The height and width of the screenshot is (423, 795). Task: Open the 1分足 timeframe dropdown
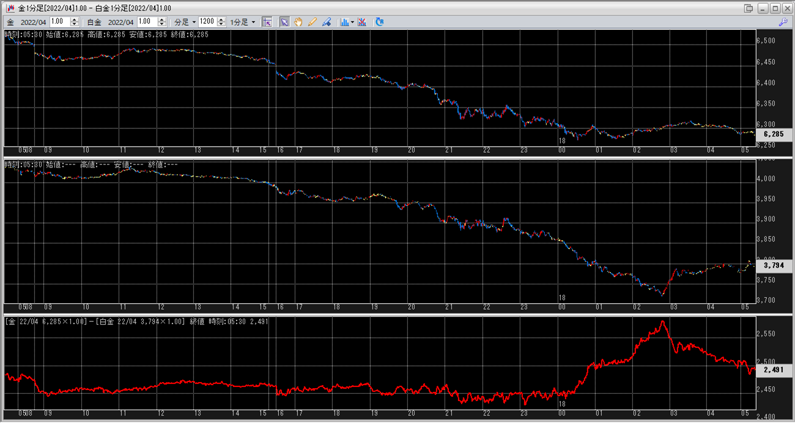[x=242, y=22]
